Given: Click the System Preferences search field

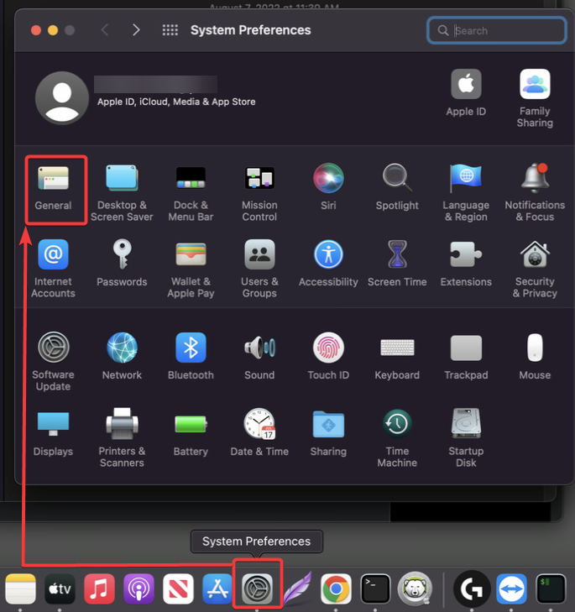Looking at the screenshot, I should 497,30.
